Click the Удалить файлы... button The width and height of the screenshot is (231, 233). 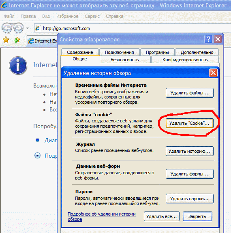(x=190, y=93)
